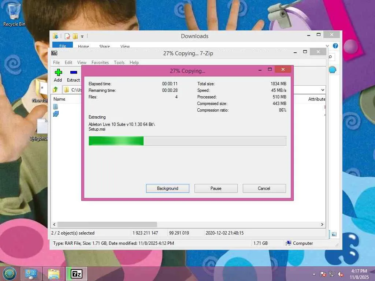Screen dimensions: 375x281
Task: Click the 7-Zip address path field
Action: (x=72, y=90)
